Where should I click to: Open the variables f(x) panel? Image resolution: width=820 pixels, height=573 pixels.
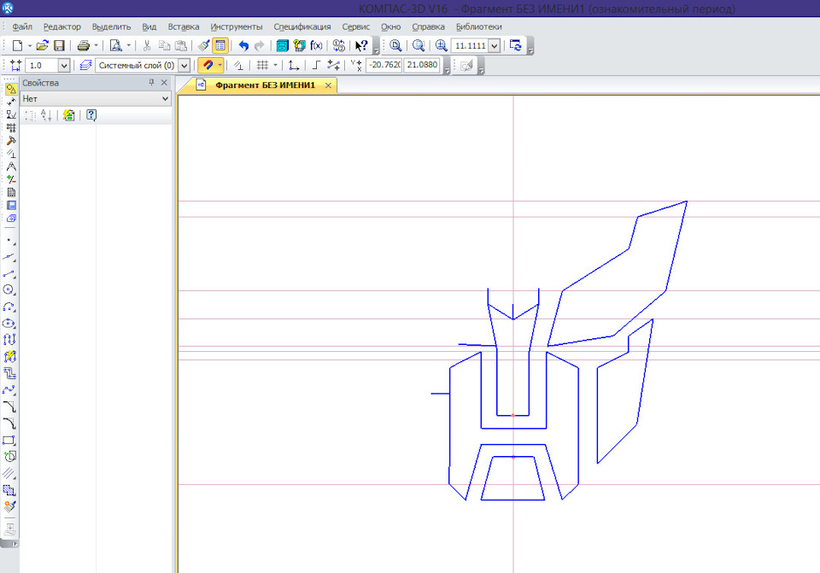coord(316,46)
